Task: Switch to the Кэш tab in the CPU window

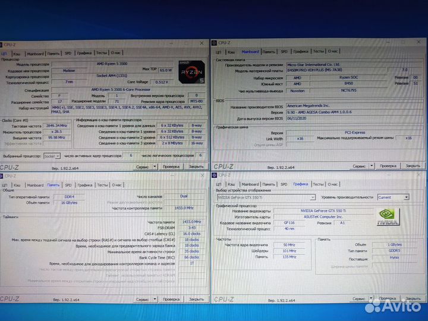Action: pyautogui.click(x=17, y=53)
